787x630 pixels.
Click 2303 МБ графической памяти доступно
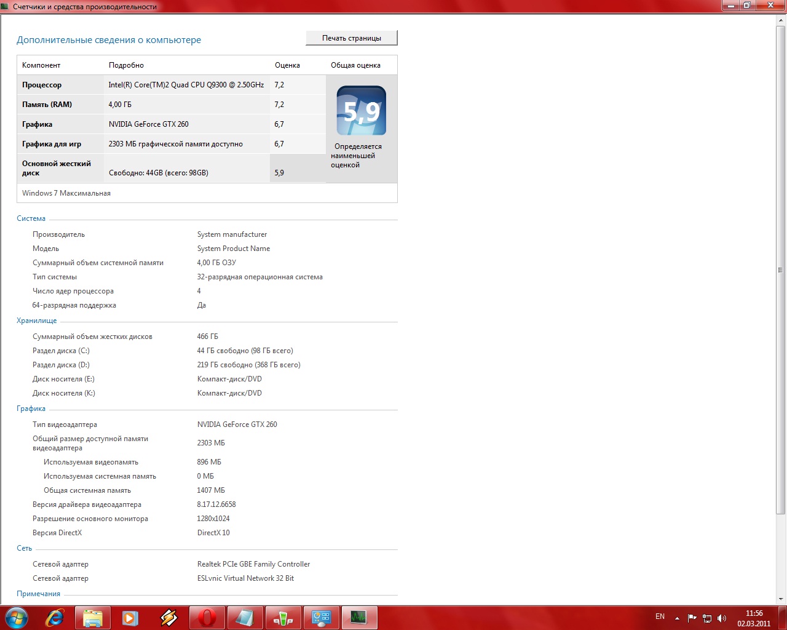[x=176, y=144]
